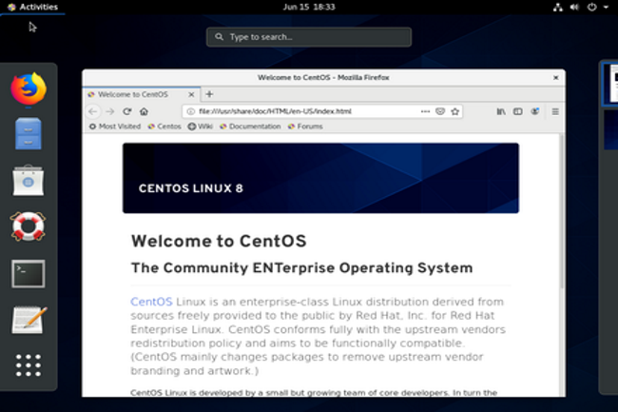Open the Firefox Library icon
The image size is (618, 412).
501,111
